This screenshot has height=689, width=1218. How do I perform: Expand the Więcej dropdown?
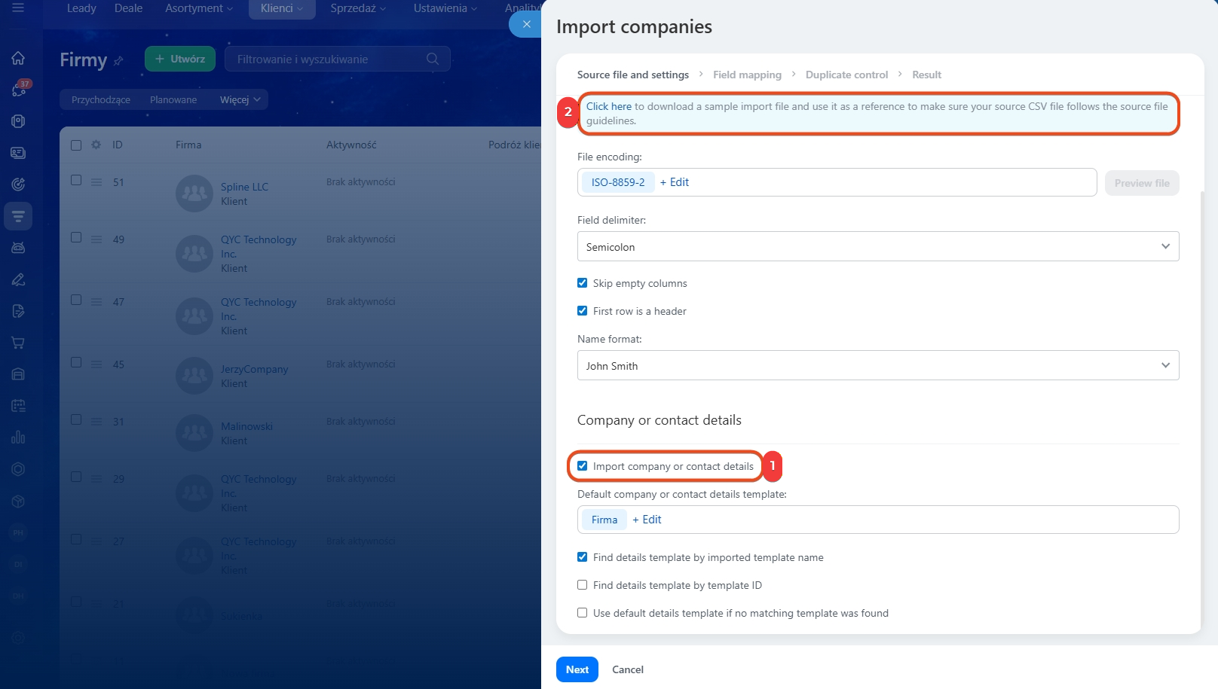point(240,99)
